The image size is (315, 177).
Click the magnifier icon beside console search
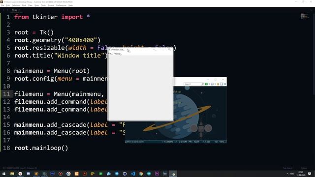coord(203,84)
